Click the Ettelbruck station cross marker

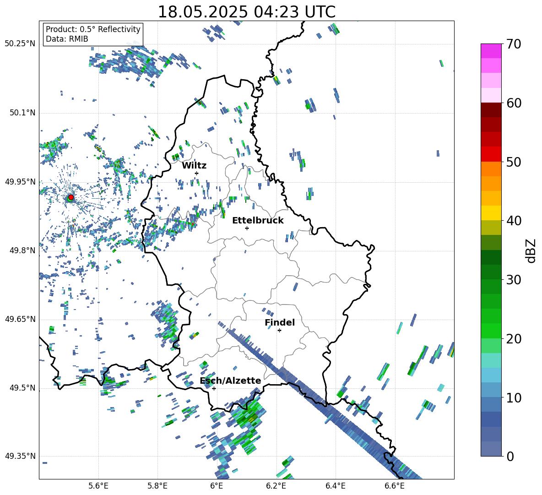pyautogui.click(x=247, y=228)
